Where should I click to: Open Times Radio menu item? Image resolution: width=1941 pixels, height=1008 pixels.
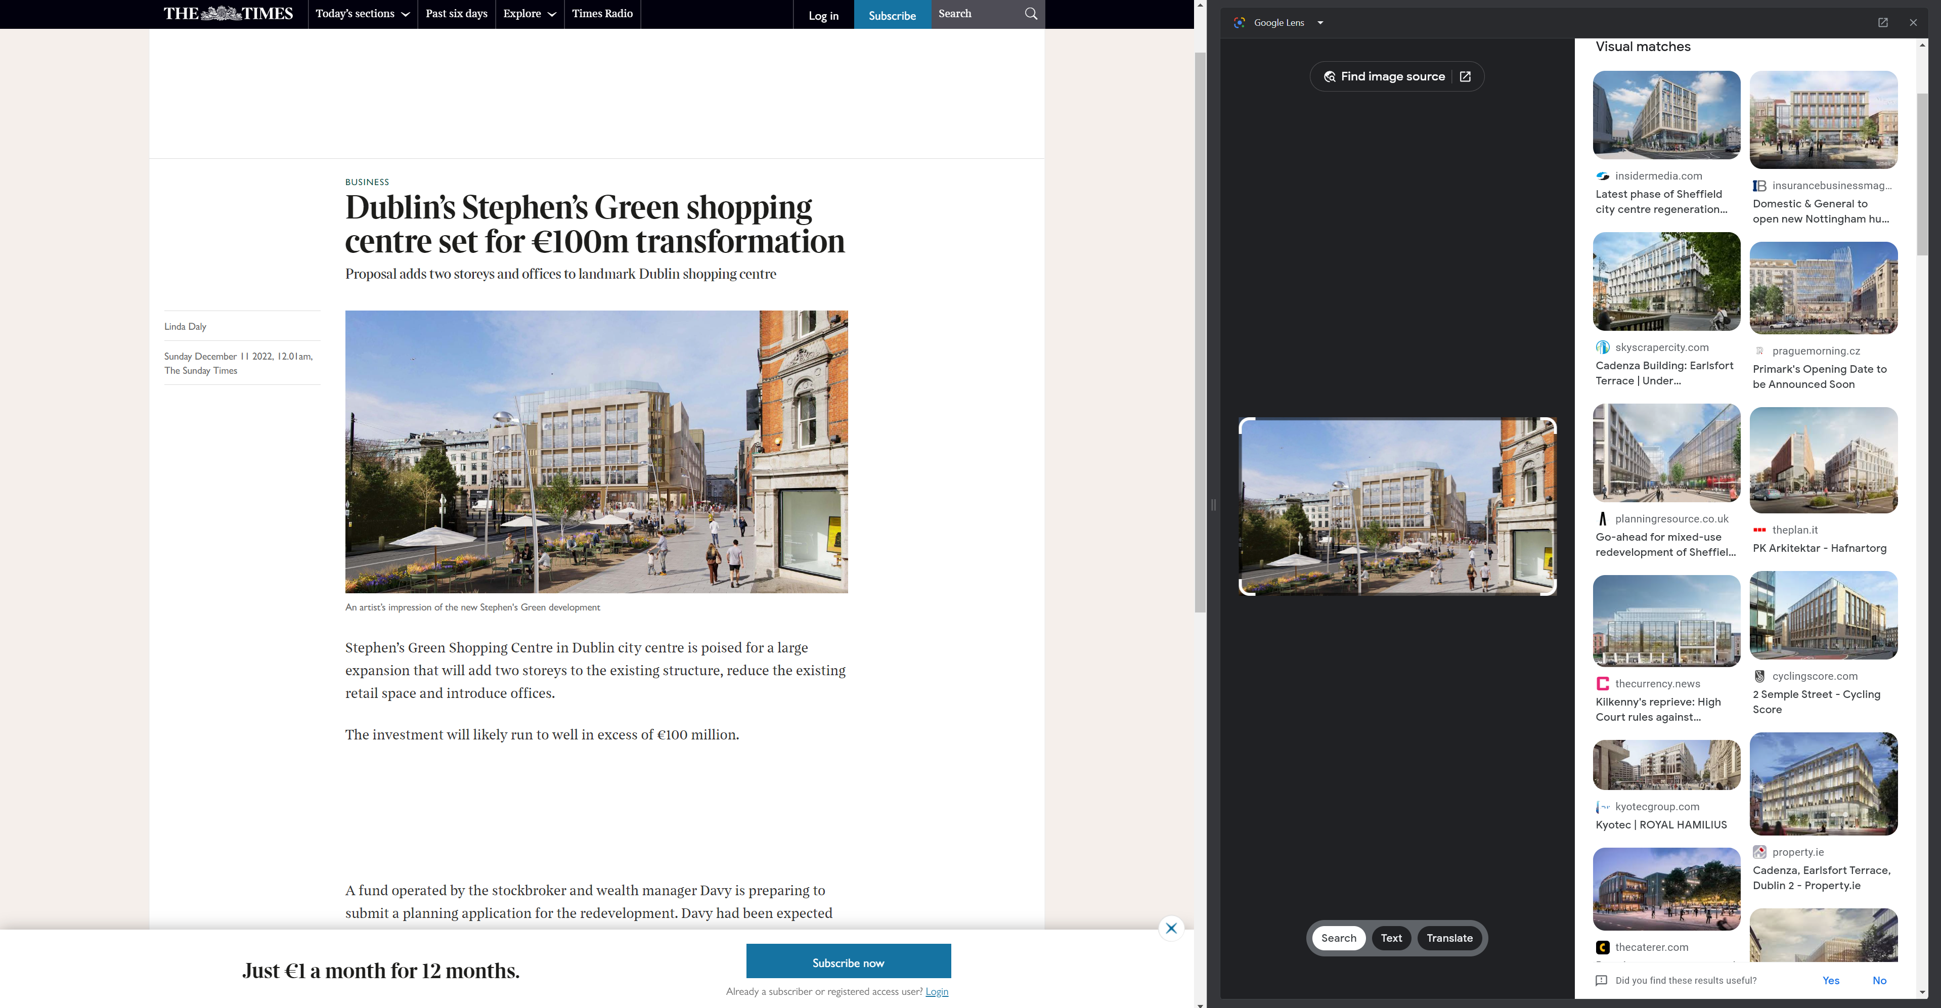coord(602,14)
